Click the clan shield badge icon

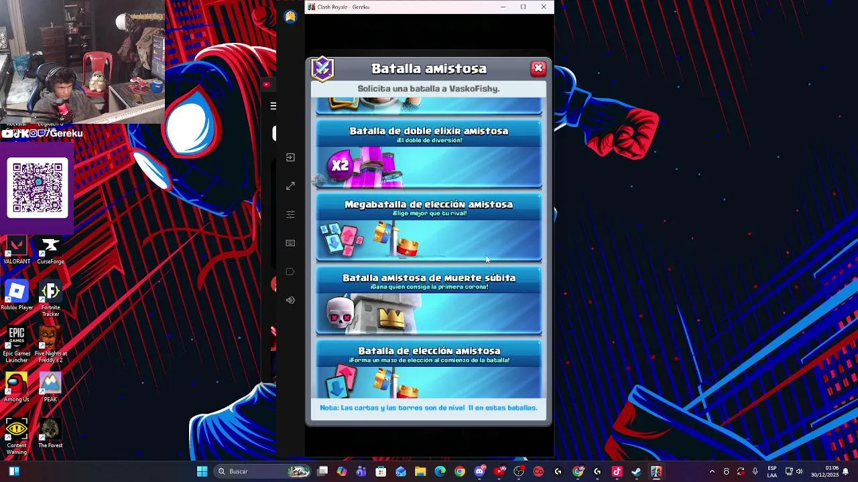[322, 69]
